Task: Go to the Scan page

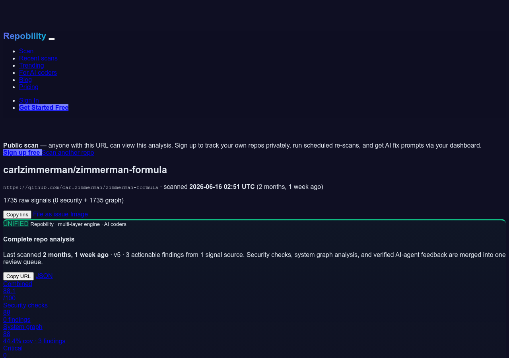Action: [x=26, y=51]
